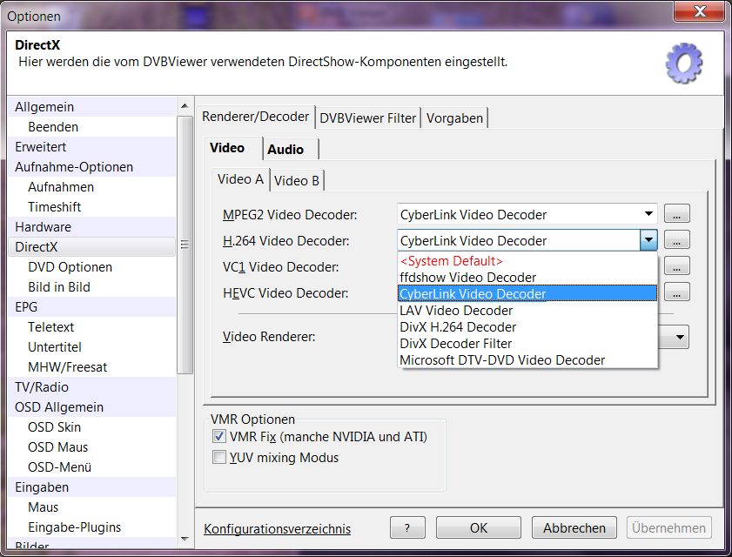This screenshot has height=557, width=732.
Task: Open the Video B sub-tab
Action: click(297, 181)
